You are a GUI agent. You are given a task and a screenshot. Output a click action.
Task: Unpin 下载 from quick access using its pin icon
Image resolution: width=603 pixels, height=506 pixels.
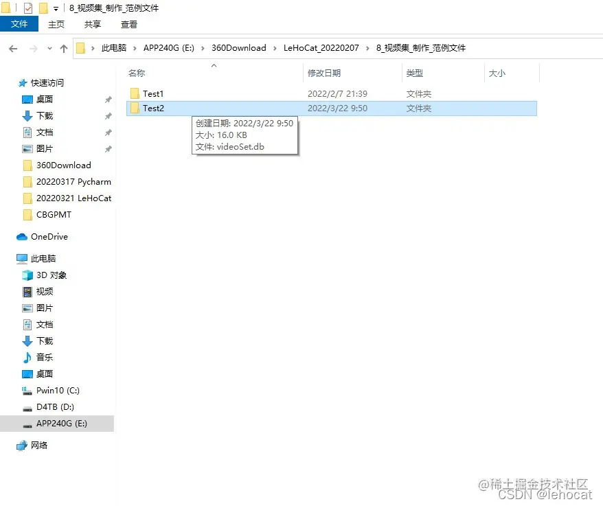point(108,115)
